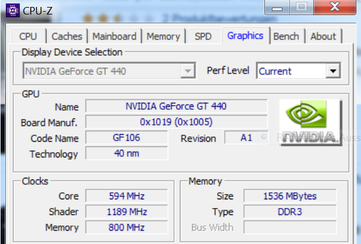This screenshot has height=244, width=361.
Task: Click the empty Bus Width field
Action: 290,228
